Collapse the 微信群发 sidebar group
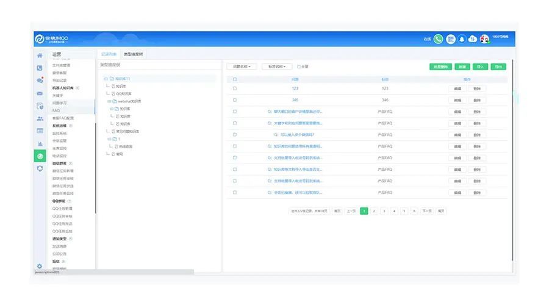The image size is (549, 305). point(70,163)
